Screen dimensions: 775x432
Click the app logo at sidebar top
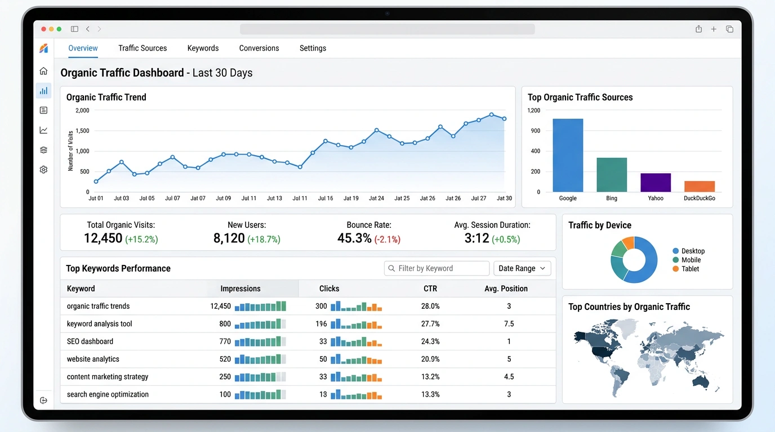point(43,48)
